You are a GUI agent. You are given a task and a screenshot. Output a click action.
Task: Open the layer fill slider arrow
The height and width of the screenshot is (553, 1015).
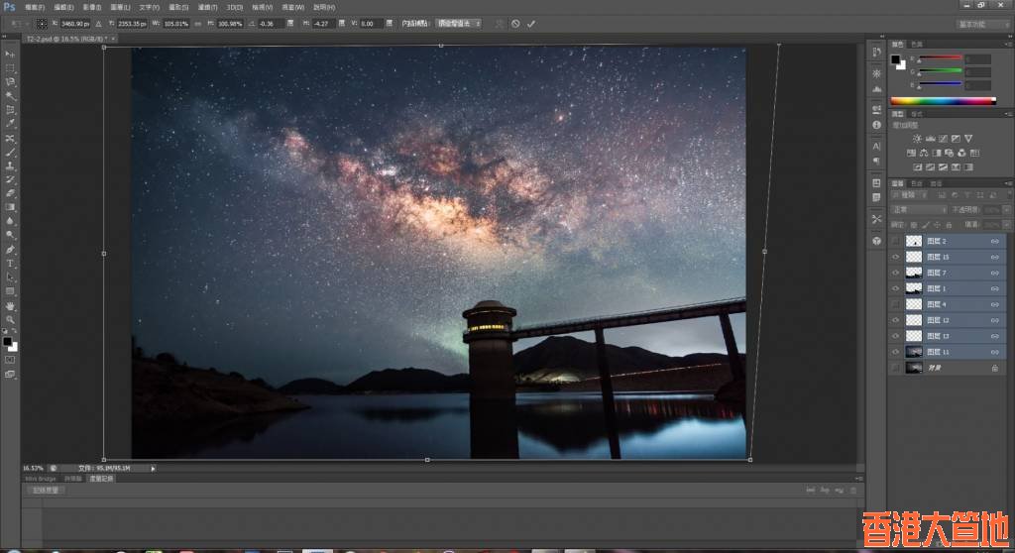[1007, 225]
